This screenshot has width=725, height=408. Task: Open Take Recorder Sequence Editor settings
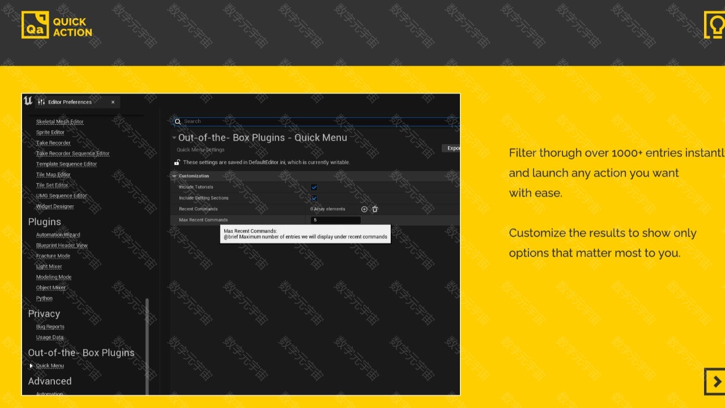[x=72, y=154]
